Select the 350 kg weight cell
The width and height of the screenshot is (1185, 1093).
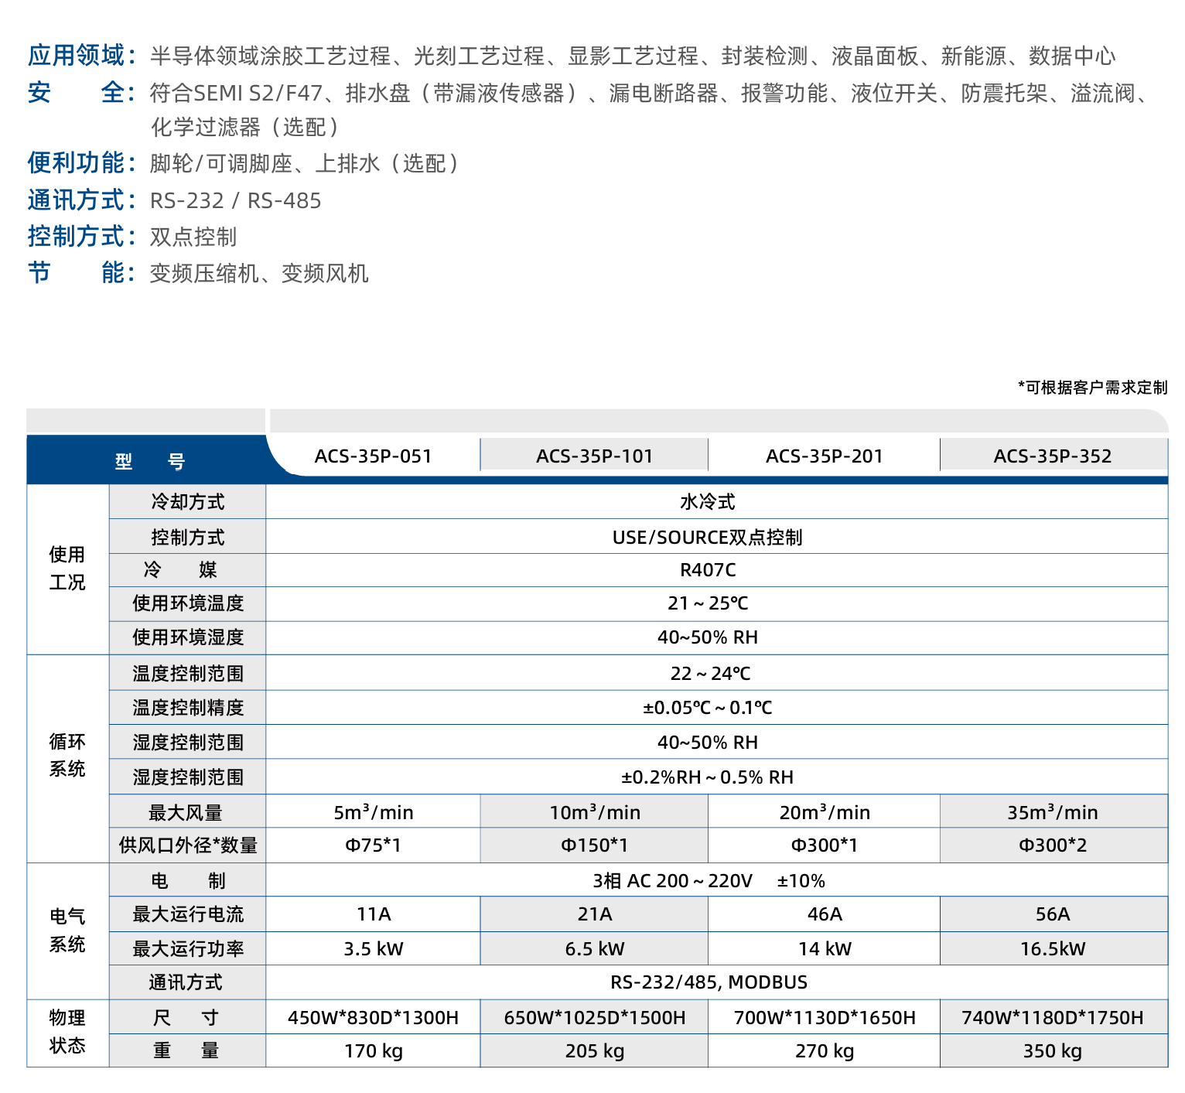1052,1051
